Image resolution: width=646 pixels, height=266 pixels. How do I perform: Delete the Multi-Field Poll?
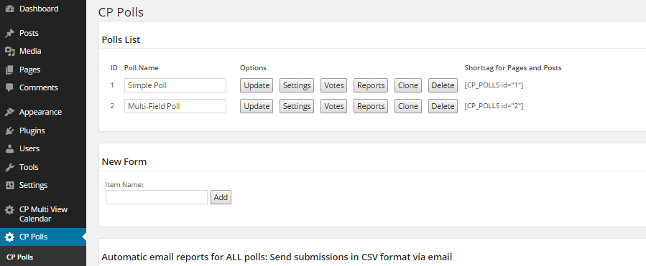click(443, 106)
